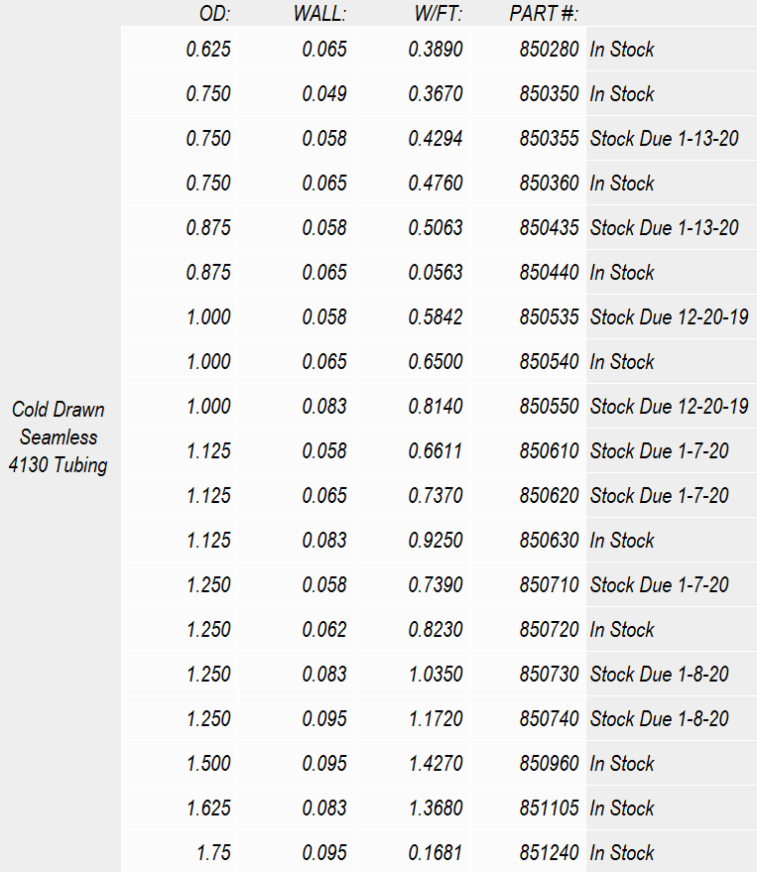Select Stock Due 12-20-19 for part 850535
This screenshot has width=757, height=872.
coord(669,317)
